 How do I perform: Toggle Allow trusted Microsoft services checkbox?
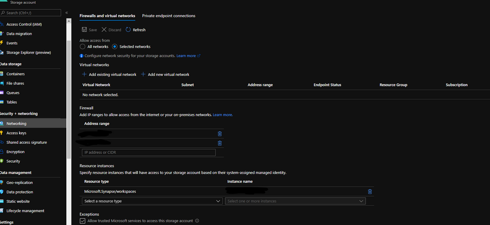(x=82, y=221)
